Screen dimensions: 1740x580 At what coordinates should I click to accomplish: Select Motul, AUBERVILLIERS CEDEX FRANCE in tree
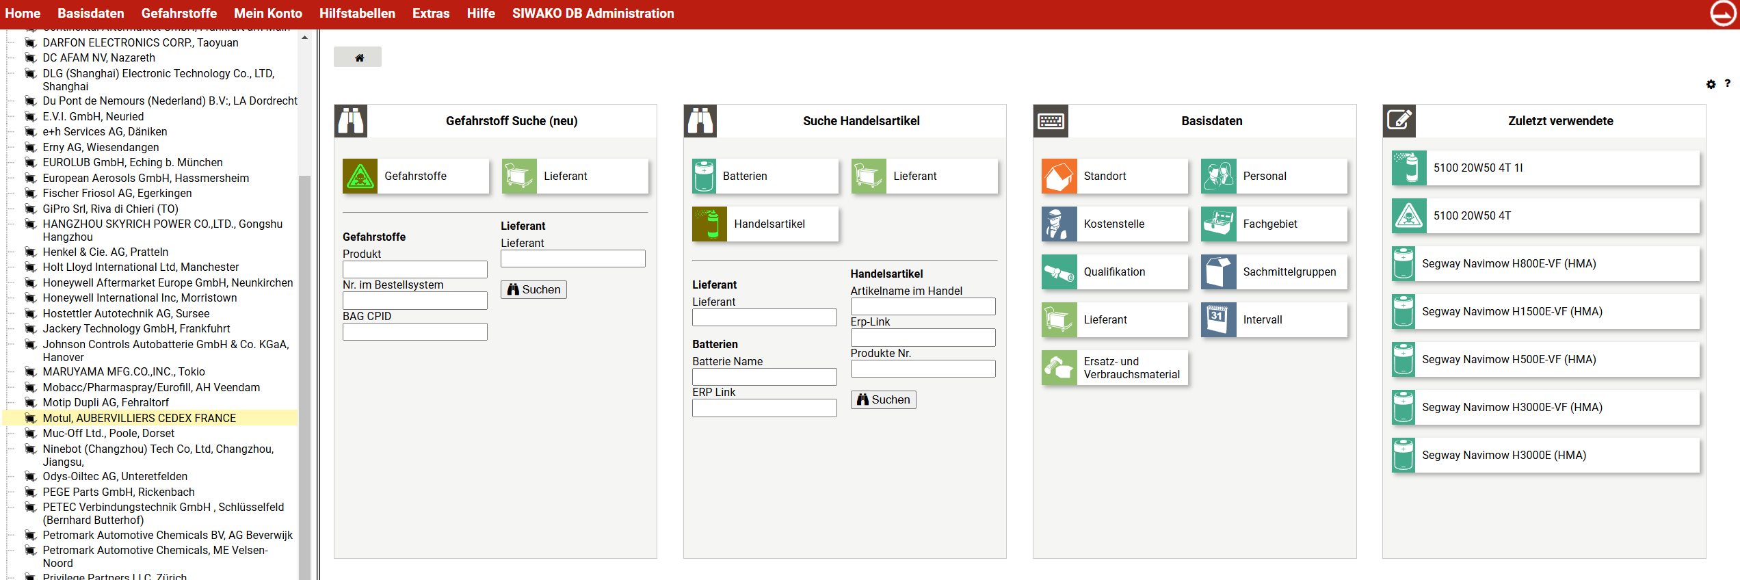coord(139,418)
